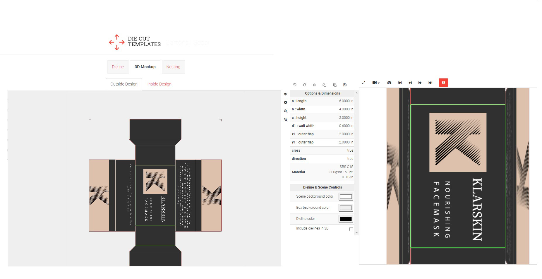Edit d1 : wall width value 0.6000 in
This screenshot has height=279, width=542.
(x=346, y=126)
